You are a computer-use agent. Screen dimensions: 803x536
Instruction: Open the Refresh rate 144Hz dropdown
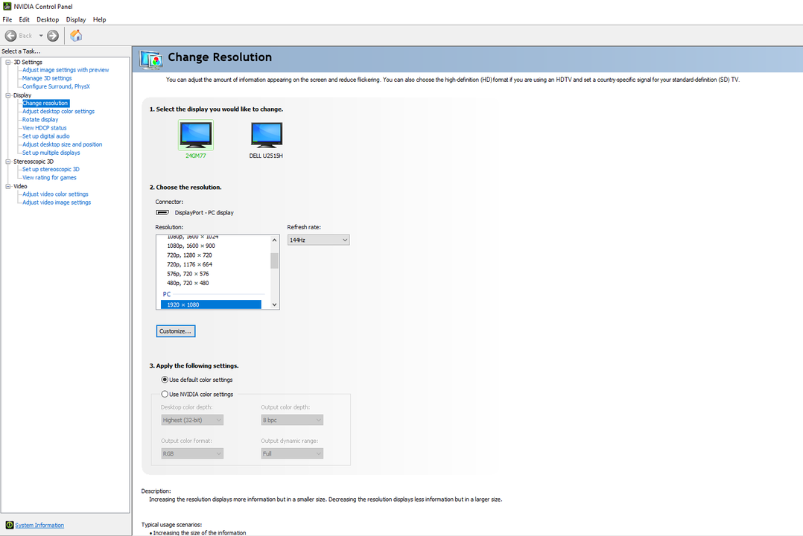pyautogui.click(x=319, y=240)
